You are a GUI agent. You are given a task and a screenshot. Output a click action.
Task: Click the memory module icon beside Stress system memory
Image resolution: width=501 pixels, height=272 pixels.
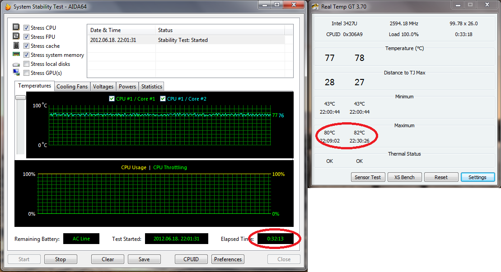click(x=16, y=55)
